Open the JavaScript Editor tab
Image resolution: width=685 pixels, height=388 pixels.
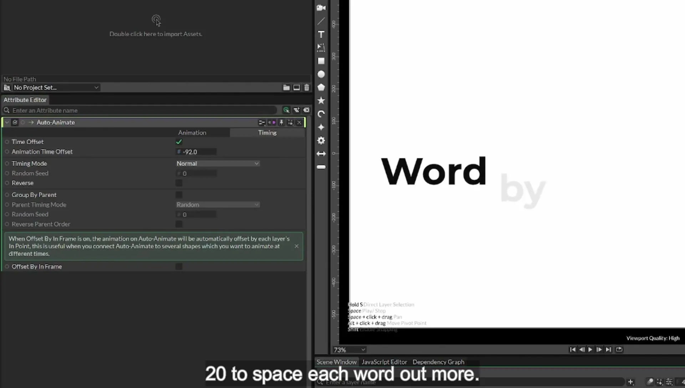tap(384, 362)
